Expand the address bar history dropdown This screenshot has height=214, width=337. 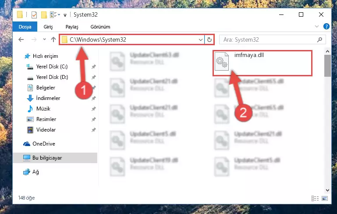[x=201, y=40]
